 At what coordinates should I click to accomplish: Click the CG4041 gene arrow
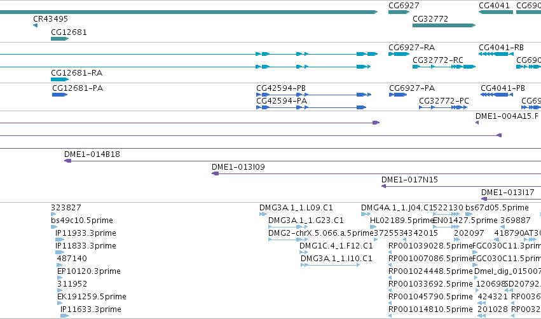pos(496,12)
